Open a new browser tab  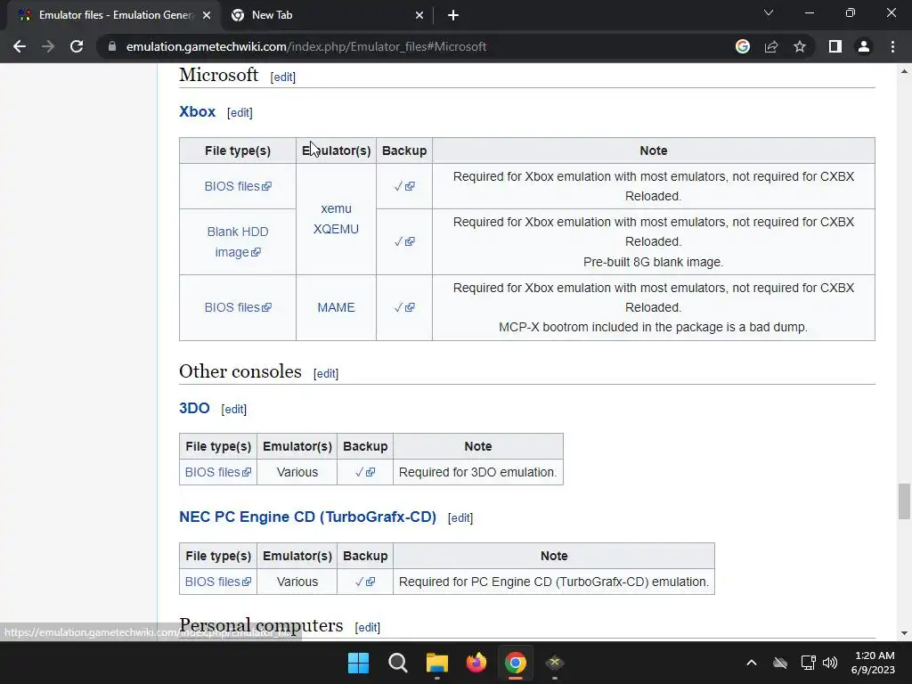click(453, 16)
